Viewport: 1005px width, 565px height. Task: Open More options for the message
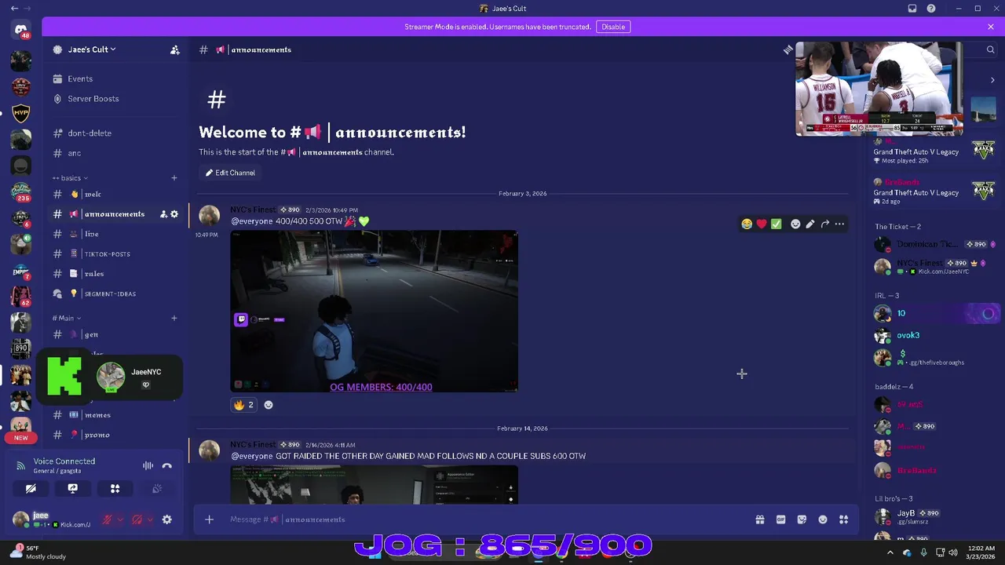839,224
